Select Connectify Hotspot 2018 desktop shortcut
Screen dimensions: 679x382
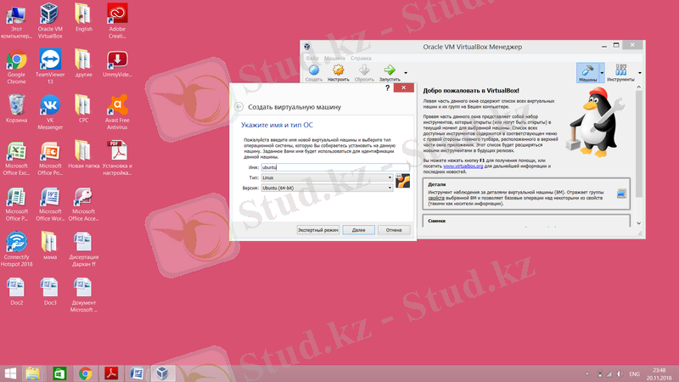[x=16, y=249]
